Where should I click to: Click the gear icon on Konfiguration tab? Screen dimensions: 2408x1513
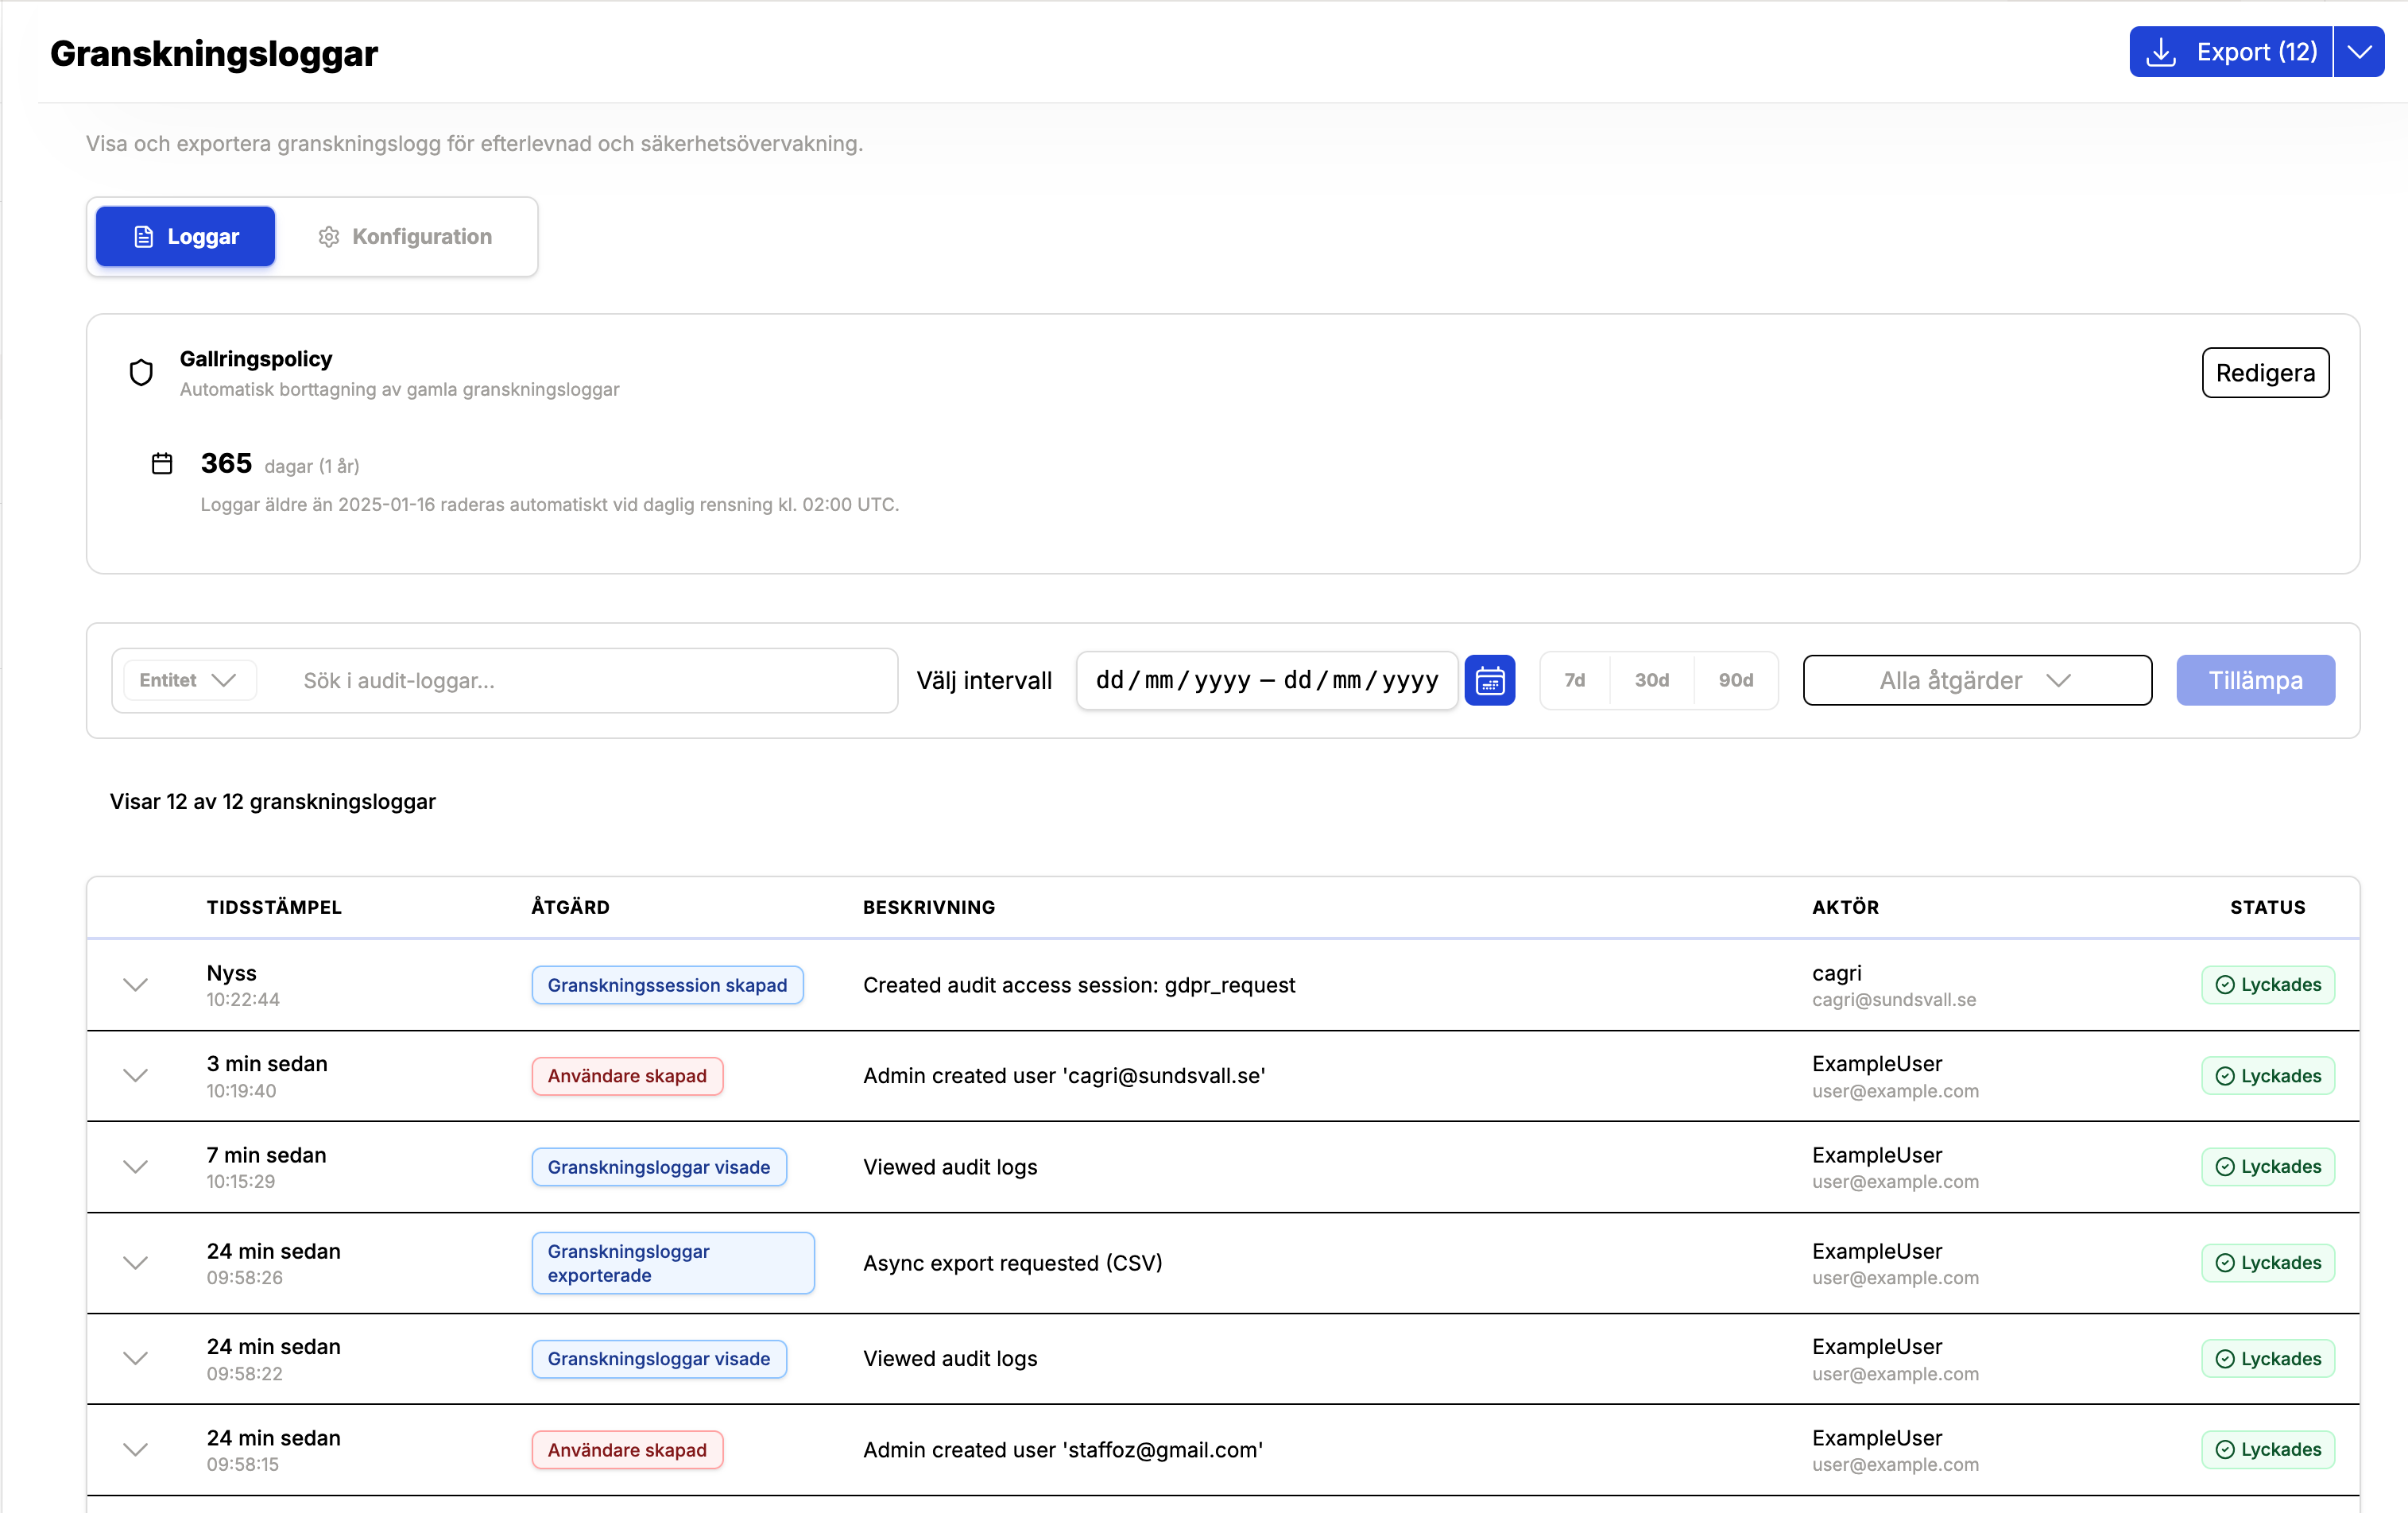328,237
